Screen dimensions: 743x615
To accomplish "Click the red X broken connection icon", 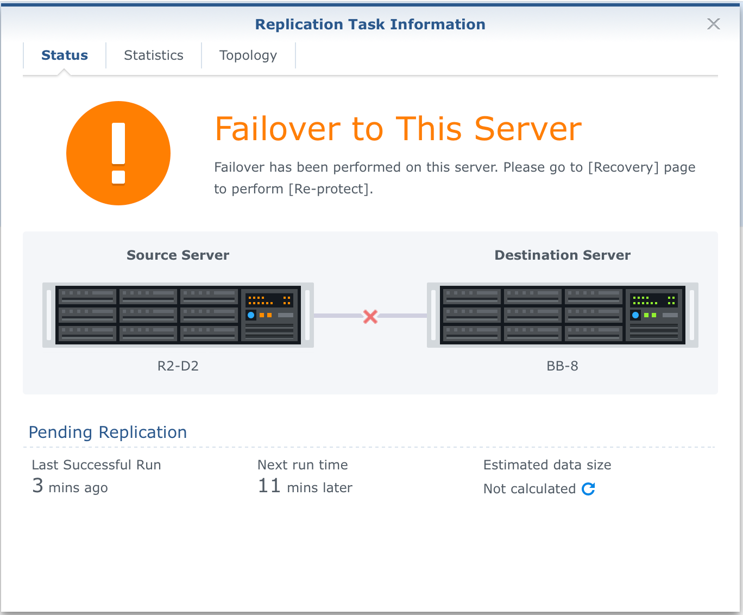I will coord(370,316).
